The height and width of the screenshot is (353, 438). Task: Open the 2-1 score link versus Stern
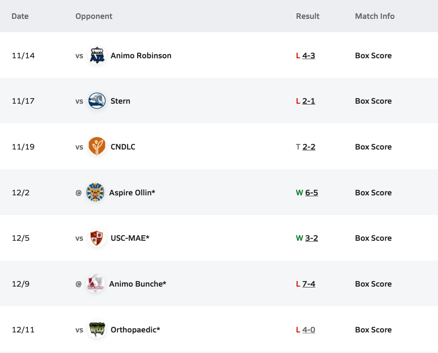point(309,101)
